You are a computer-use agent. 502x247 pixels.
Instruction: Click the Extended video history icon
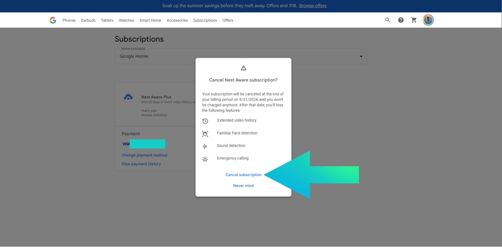coord(205,121)
